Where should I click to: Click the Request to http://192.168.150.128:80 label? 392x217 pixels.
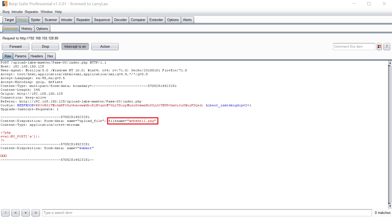coord(30,38)
